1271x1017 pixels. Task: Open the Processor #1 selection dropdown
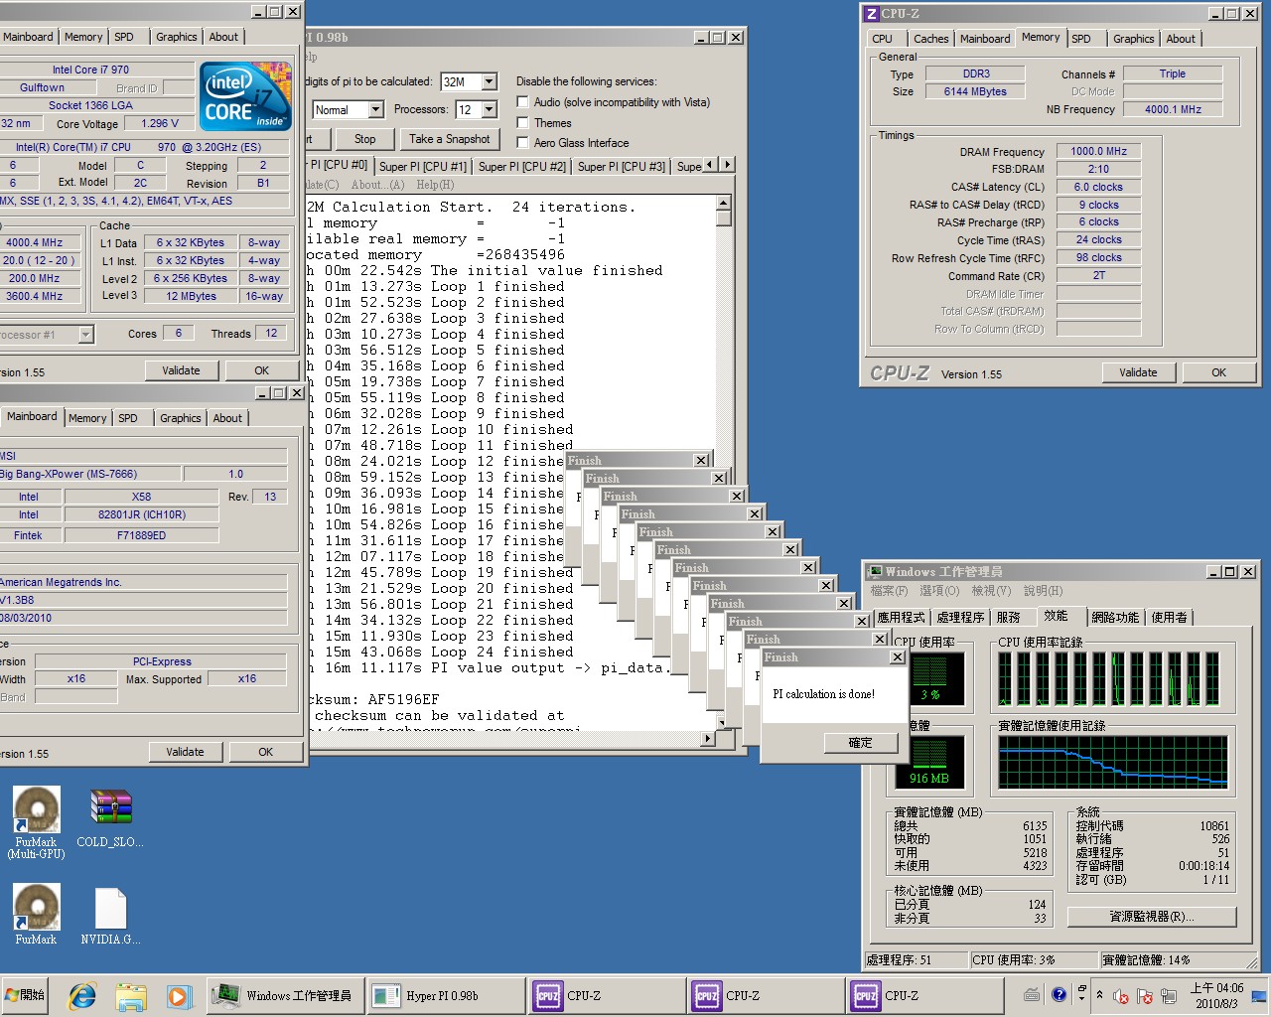coord(85,335)
